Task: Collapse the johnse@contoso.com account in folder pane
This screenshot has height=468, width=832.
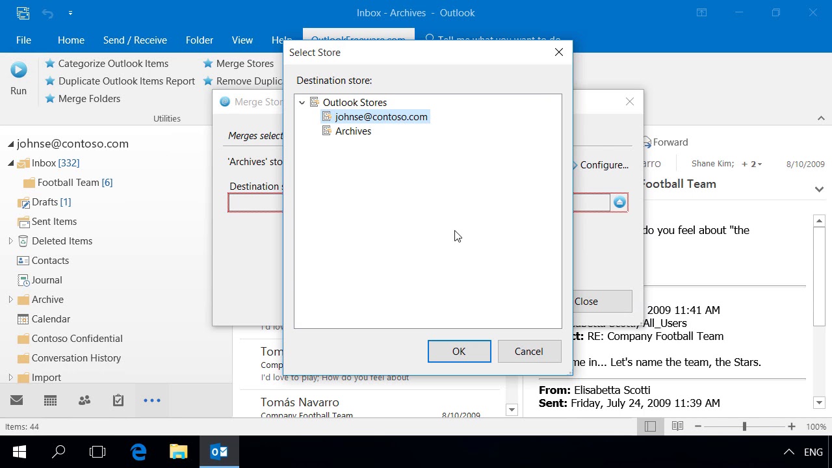Action: (11, 144)
